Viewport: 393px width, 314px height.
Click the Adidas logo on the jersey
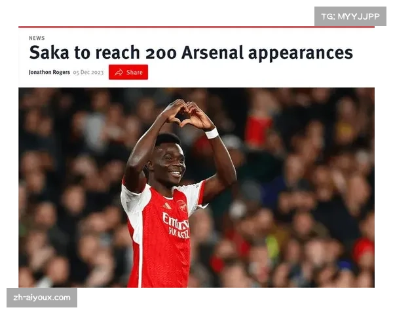click(x=167, y=206)
